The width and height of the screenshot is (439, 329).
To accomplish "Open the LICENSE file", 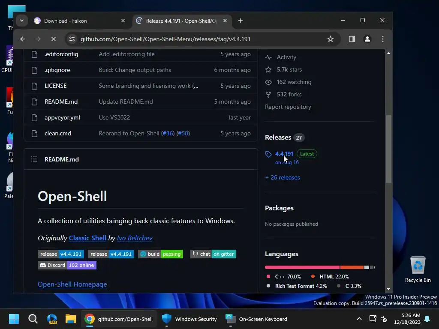I will 55,86.
